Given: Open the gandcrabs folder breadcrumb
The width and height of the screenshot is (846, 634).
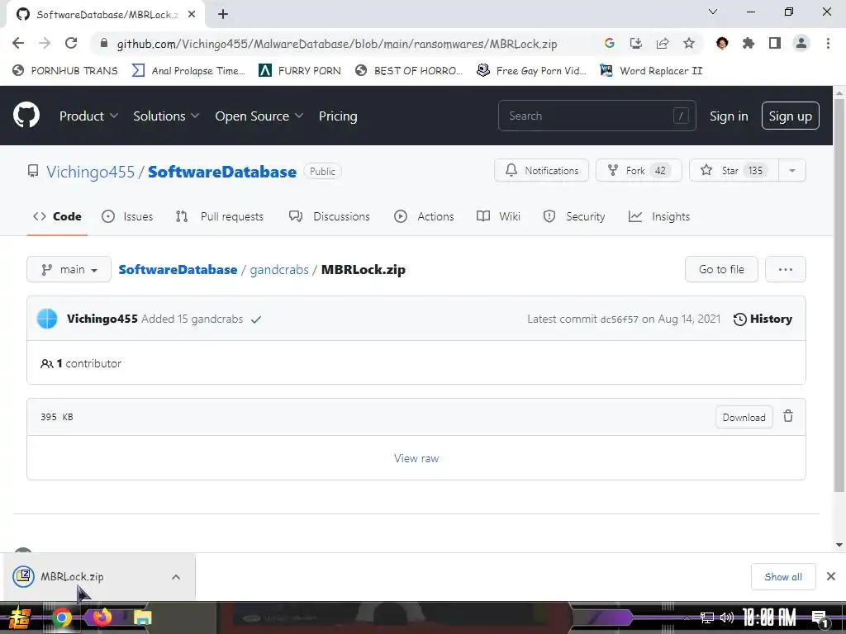Looking at the screenshot, I should pos(279,270).
